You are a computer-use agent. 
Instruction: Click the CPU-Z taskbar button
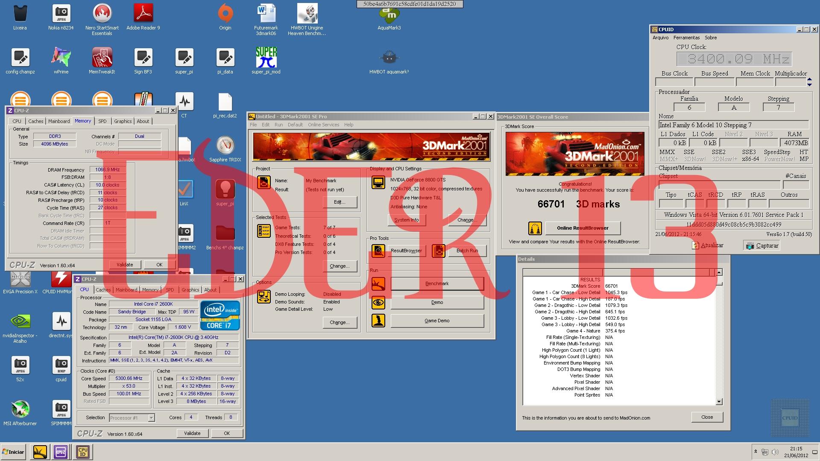point(61,452)
